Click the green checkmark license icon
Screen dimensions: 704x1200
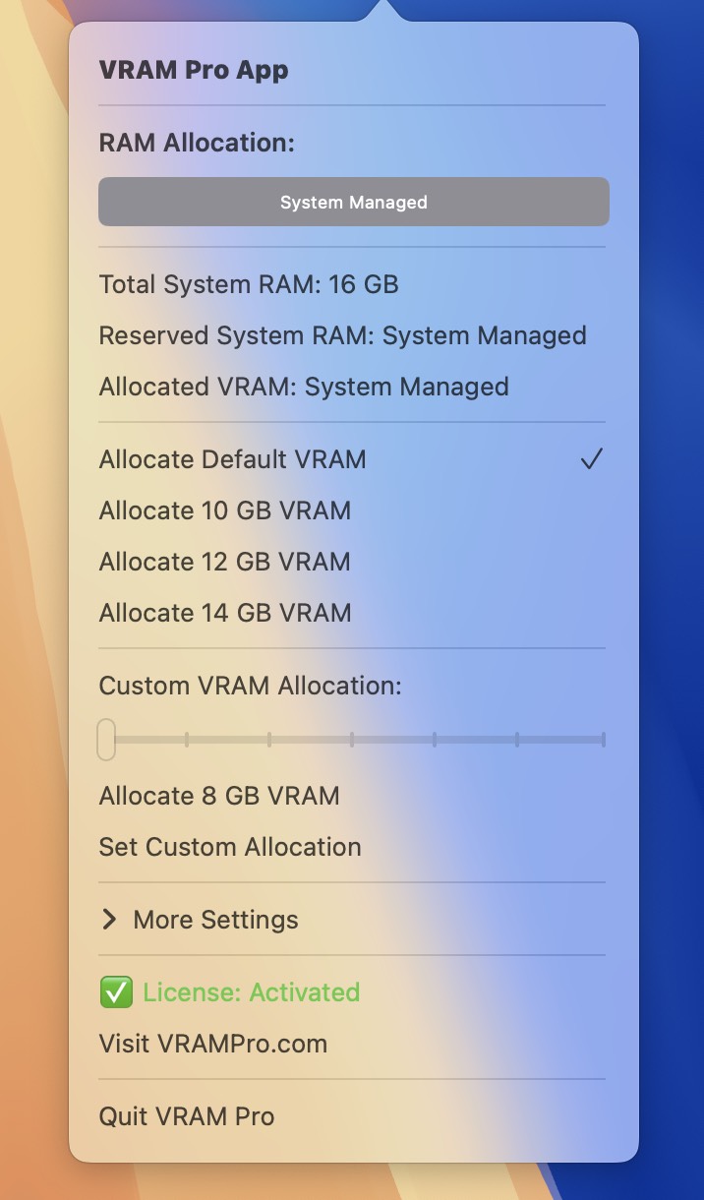tap(116, 992)
